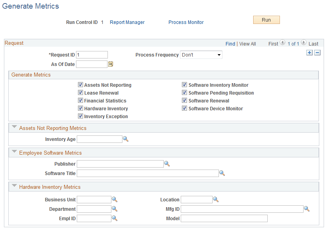
Task: Open the As Of Date calendar picker
Action: (110, 64)
